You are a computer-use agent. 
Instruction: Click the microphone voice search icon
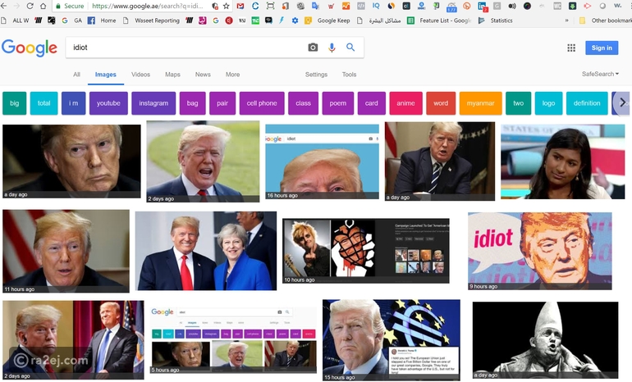[x=332, y=48]
